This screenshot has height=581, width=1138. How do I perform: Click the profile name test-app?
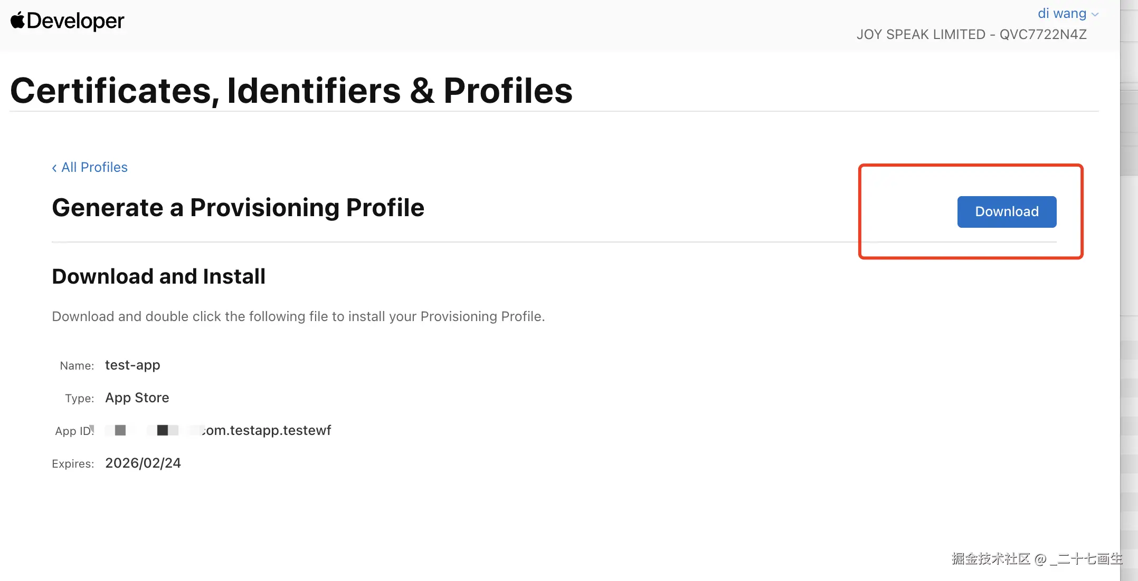click(132, 365)
